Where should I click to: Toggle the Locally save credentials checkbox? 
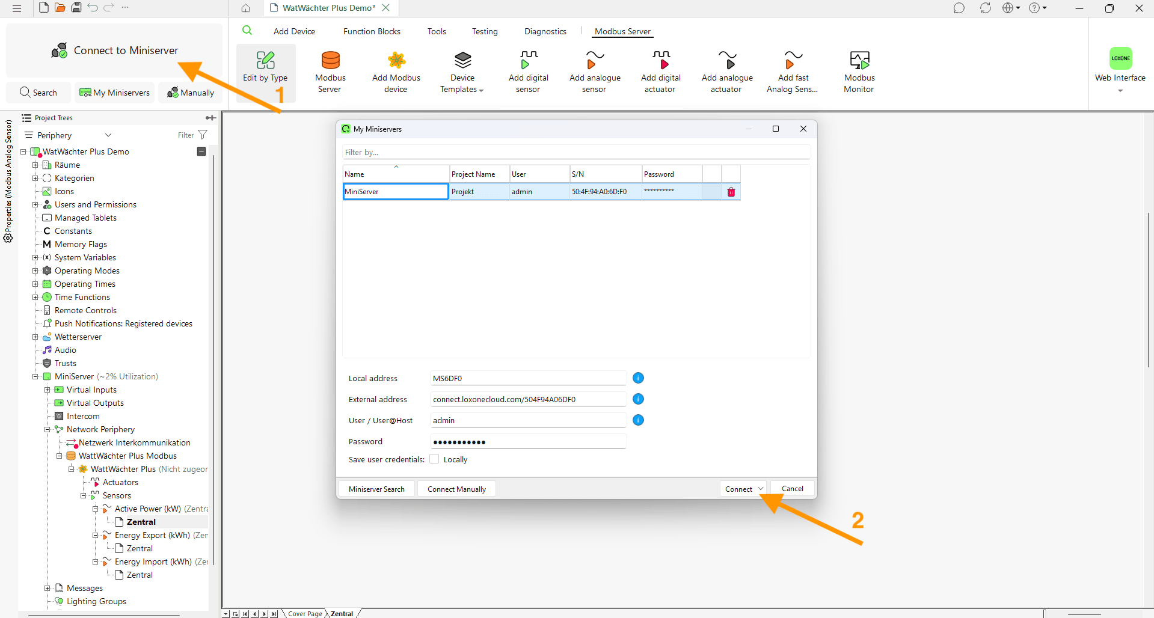434,459
